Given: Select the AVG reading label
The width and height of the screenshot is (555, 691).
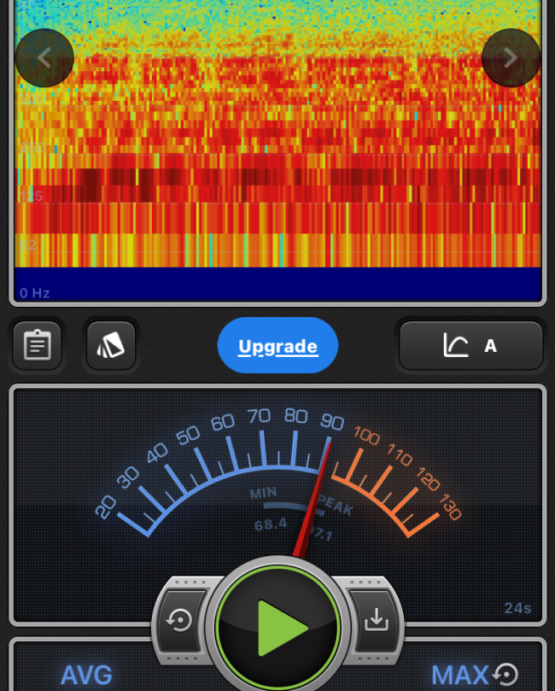Looking at the screenshot, I should [x=87, y=675].
